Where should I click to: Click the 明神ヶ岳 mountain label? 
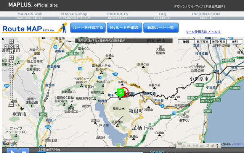[143, 64]
